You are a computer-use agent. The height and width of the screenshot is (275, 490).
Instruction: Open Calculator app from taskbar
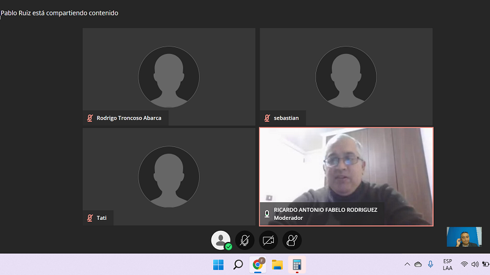(297, 265)
